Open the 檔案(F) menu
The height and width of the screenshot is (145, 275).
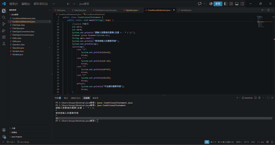click(13, 4)
